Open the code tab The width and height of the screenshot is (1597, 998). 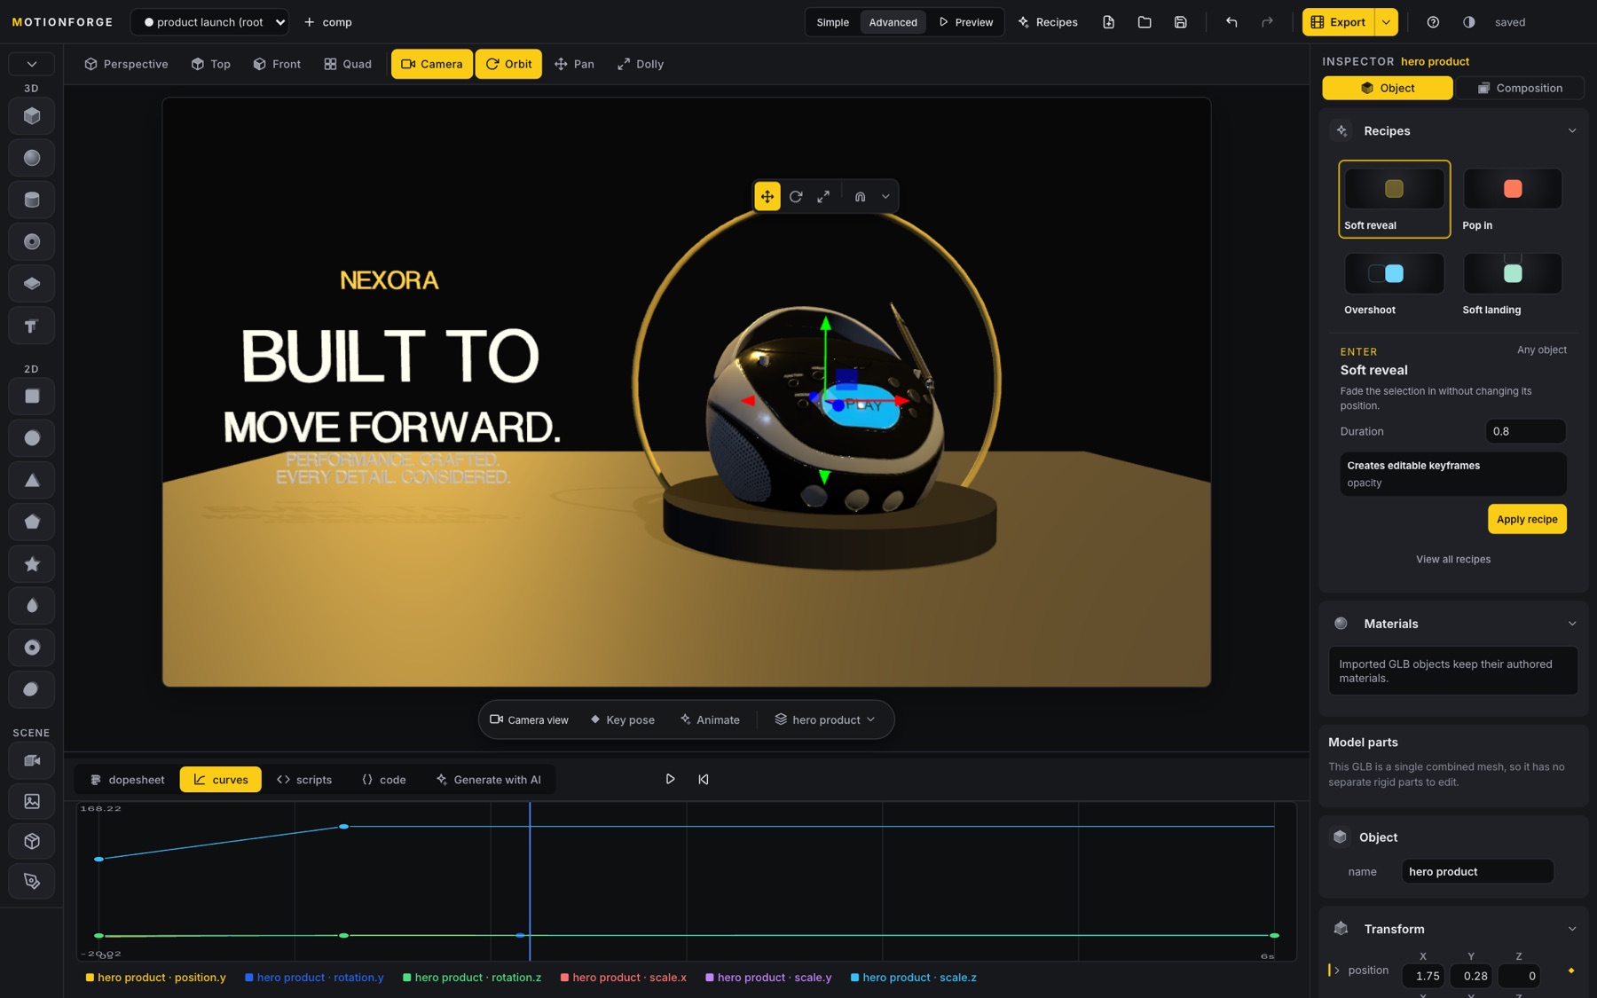pyautogui.click(x=383, y=780)
